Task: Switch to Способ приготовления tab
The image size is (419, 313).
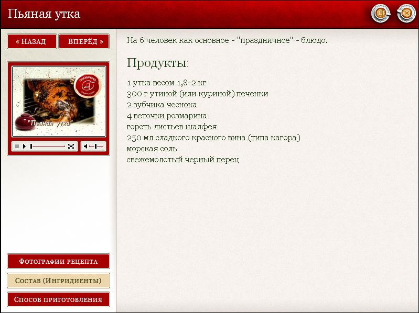Action: (58, 299)
